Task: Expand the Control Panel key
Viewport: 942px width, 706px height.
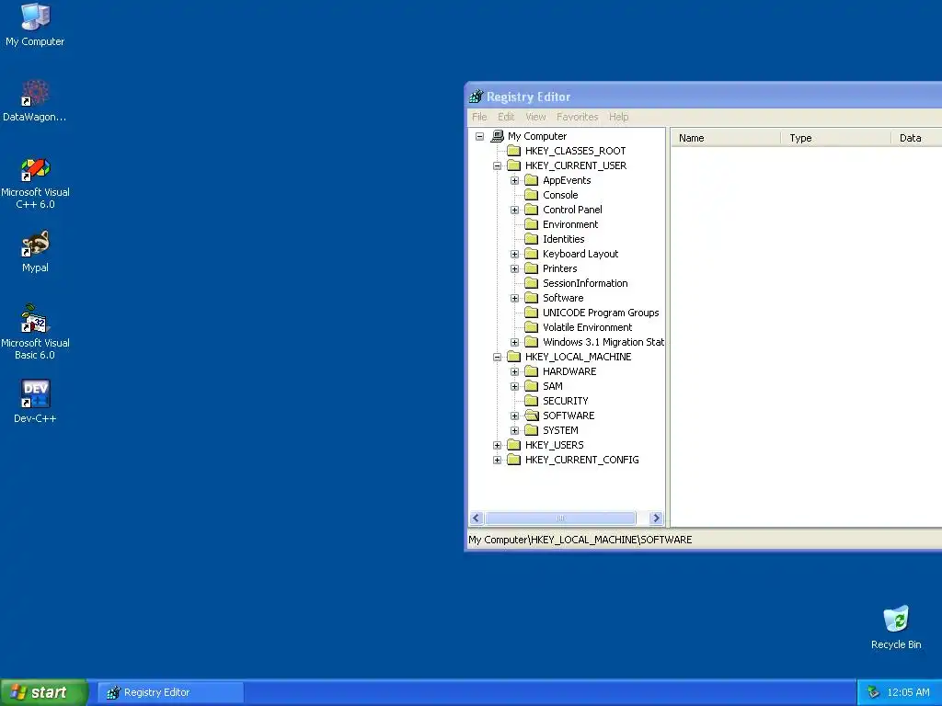Action: pyautogui.click(x=515, y=211)
